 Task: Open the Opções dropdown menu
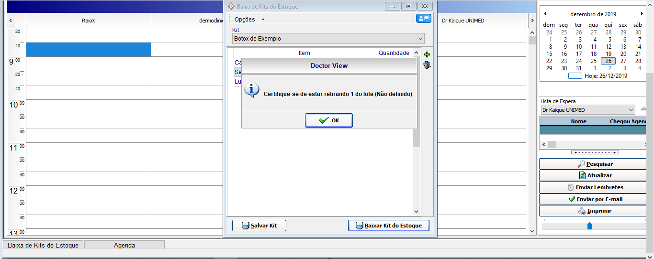(x=249, y=20)
